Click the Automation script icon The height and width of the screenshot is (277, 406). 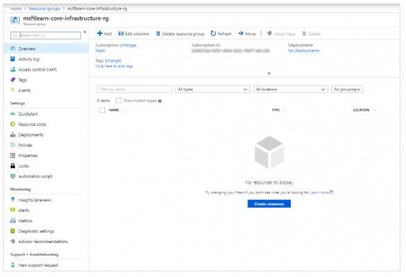pos(12,176)
